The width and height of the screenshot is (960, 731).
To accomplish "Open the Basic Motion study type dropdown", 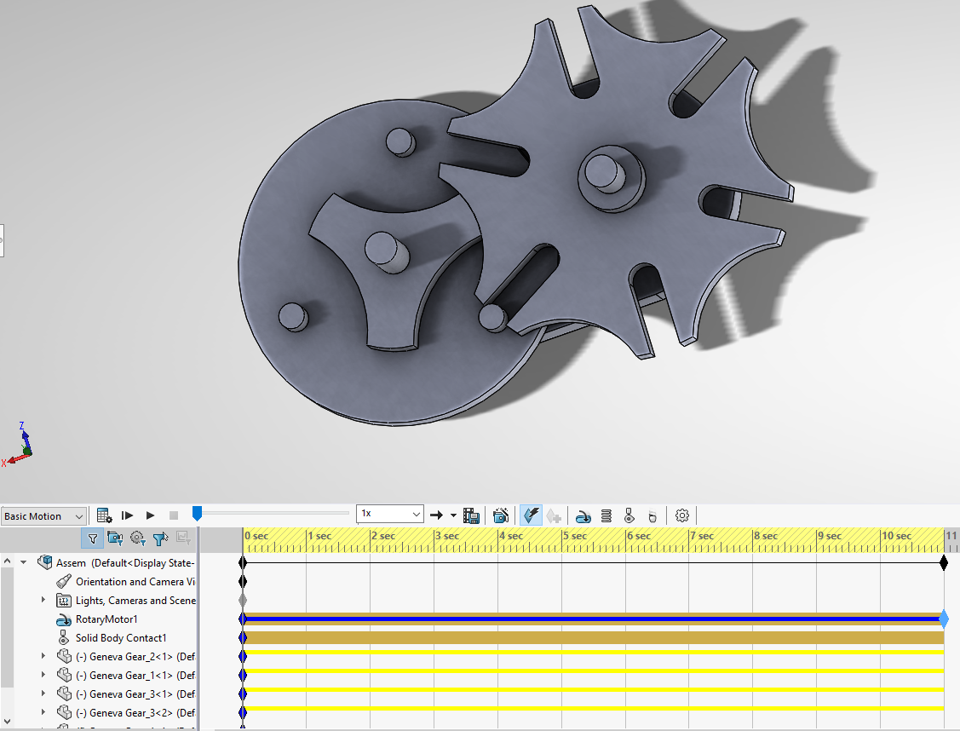I will tap(44, 516).
